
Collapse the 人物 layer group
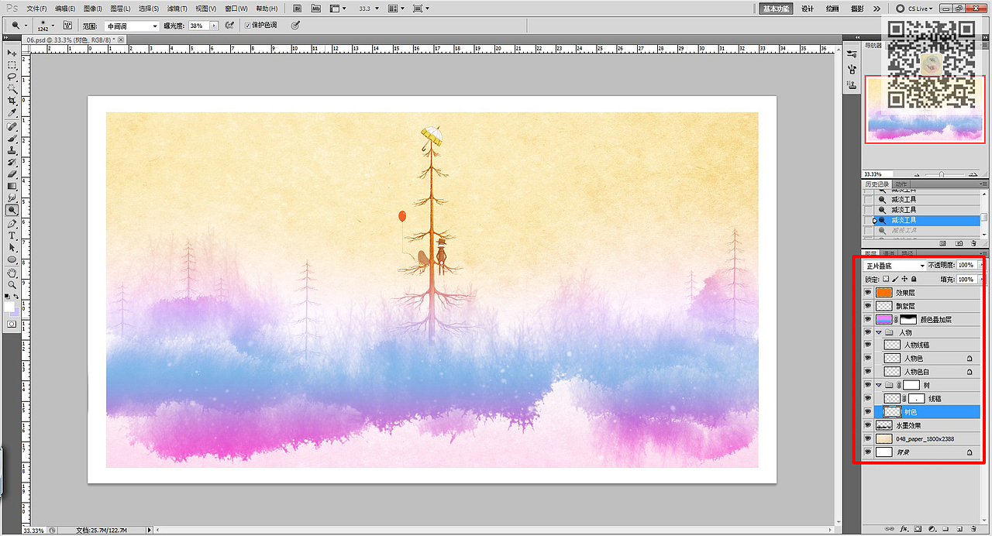point(879,332)
